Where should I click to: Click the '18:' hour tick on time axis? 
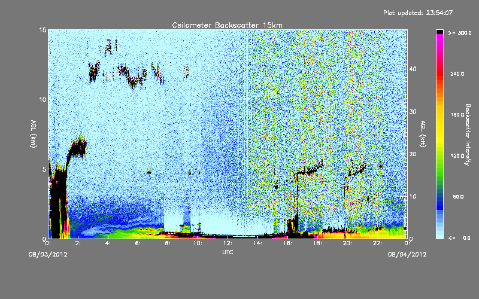(317, 243)
